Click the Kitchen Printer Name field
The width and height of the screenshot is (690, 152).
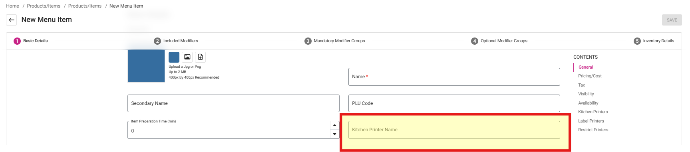point(454,130)
